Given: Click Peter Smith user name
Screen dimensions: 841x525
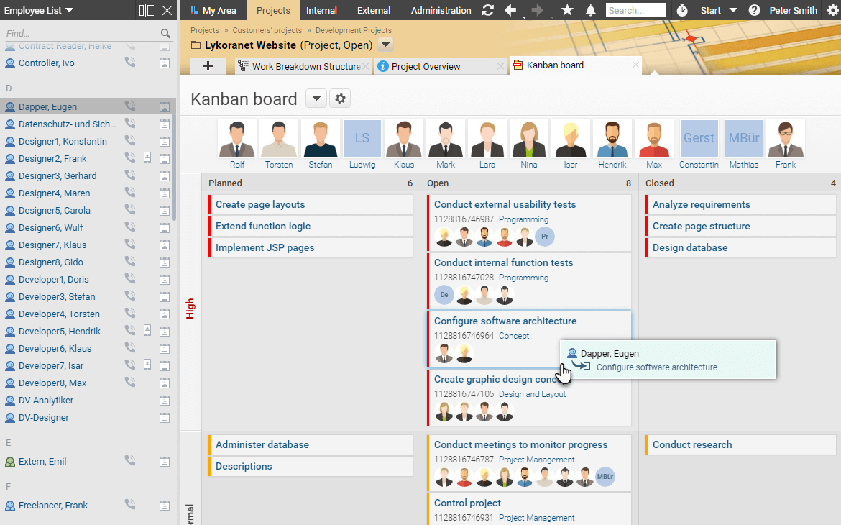Looking at the screenshot, I should click(x=794, y=10).
